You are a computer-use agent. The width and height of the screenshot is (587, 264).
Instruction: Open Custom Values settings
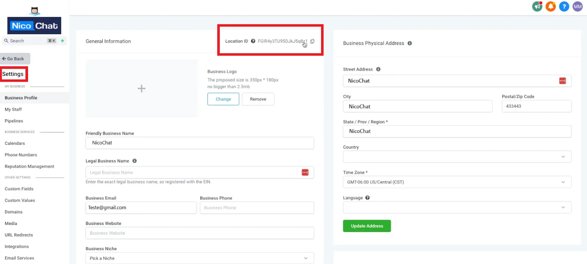tap(20, 200)
